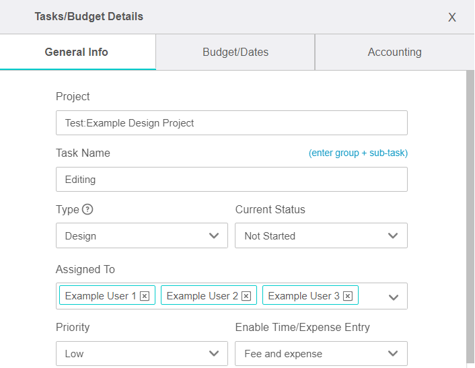Screen dimensions: 475x368
Task: Click the Example User 3 tag label
Action: click(303, 296)
